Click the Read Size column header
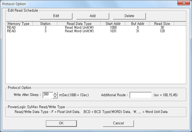Image resolution: width=192 pixels, height=132 pixels. coord(162,24)
